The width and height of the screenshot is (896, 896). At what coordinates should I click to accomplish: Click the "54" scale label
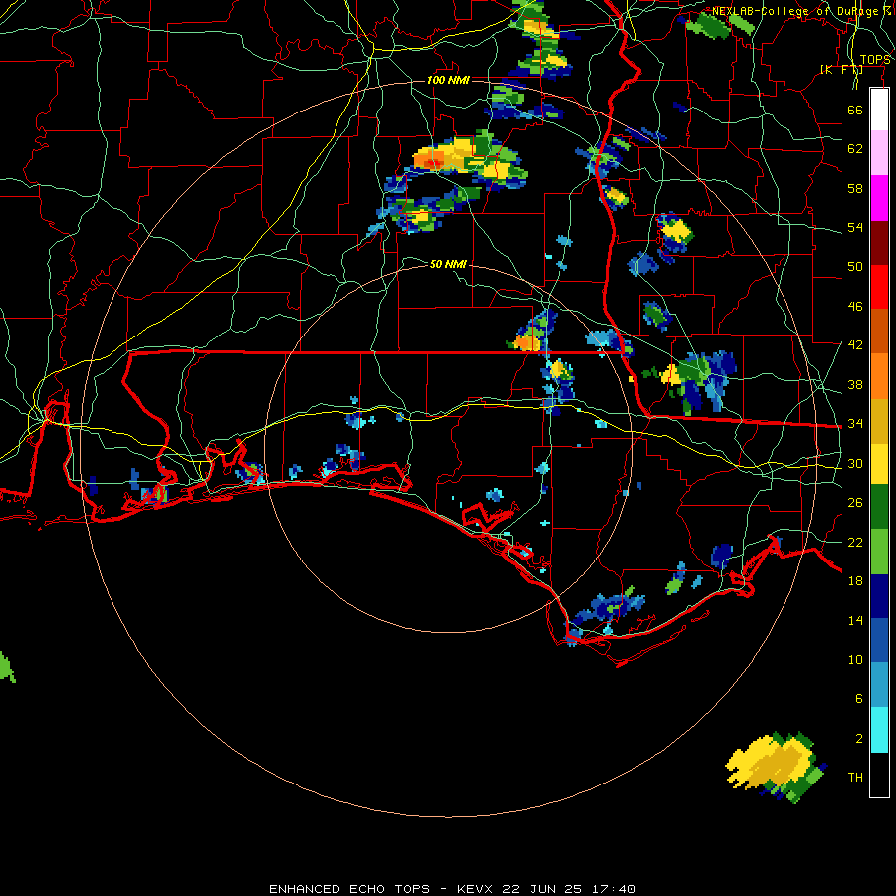coord(855,227)
